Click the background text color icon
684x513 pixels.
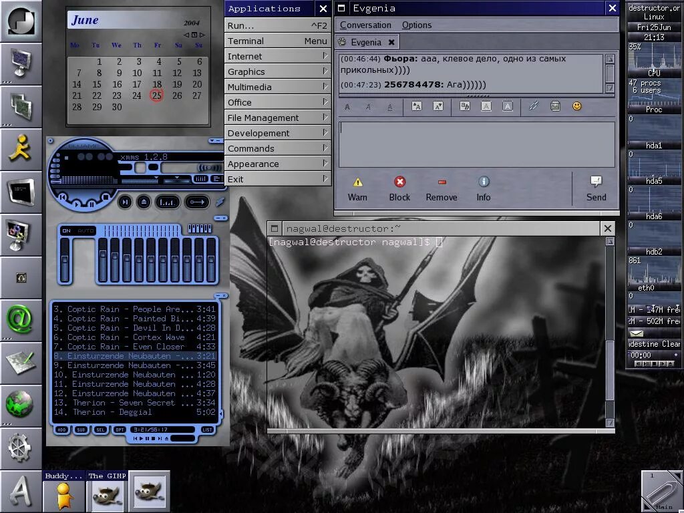508,106
